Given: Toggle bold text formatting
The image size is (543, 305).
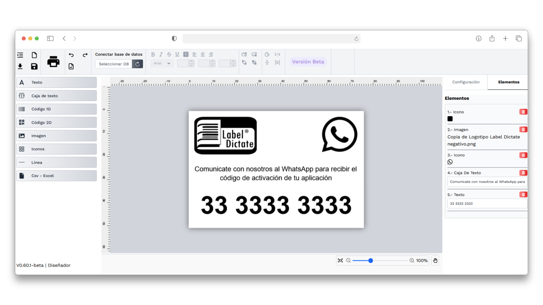Looking at the screenshot, I should 153,55.
